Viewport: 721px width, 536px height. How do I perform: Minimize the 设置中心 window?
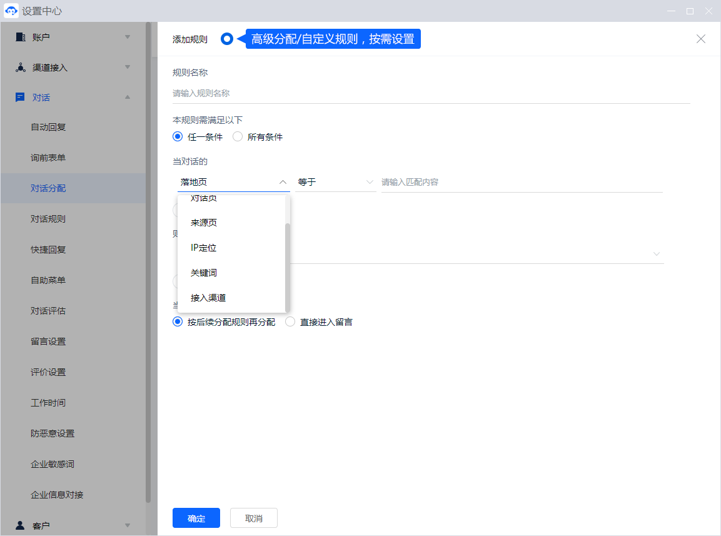coord(672,11)
